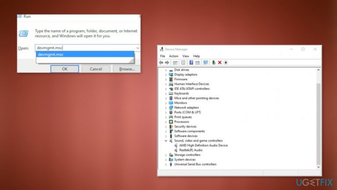Select the IDE ATA/ATAPI controllers icon

pos(171,89)
